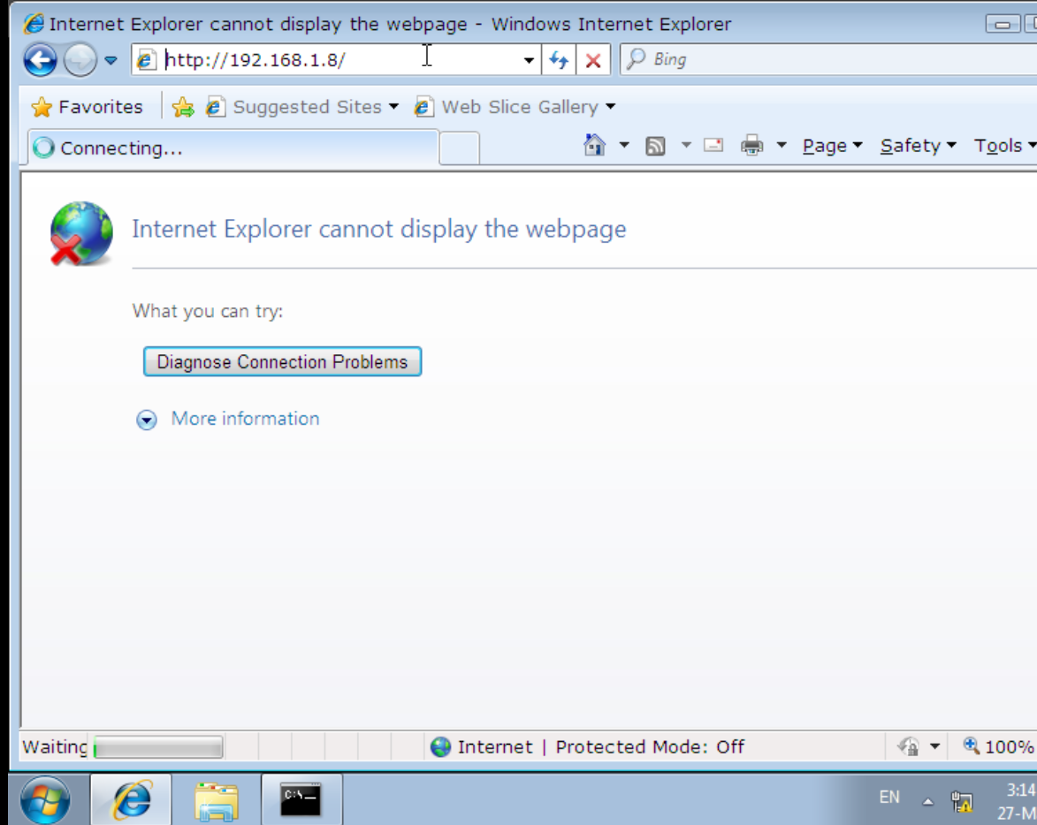Screen dimensions: 1037x825
Task: Click the Internet zone globe in status bar
Action: [x=440, y=747]
